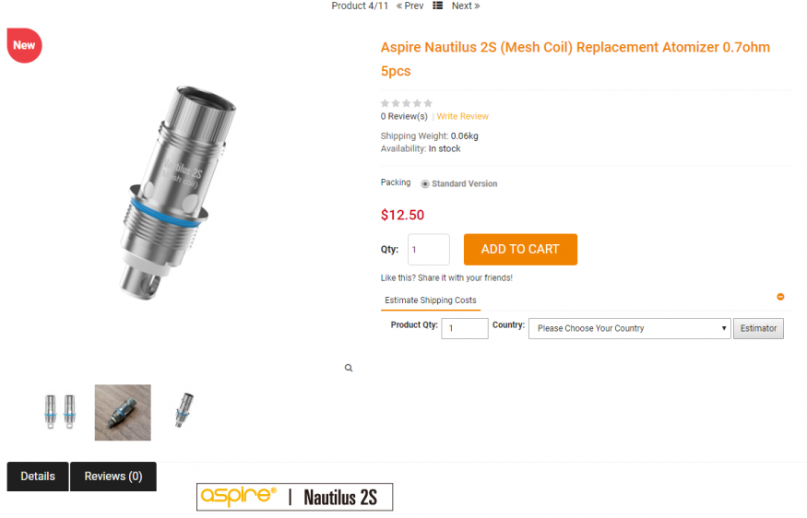Switch to the Details tab
Viewport: 807px width, 518px height.
pos(38,477)
